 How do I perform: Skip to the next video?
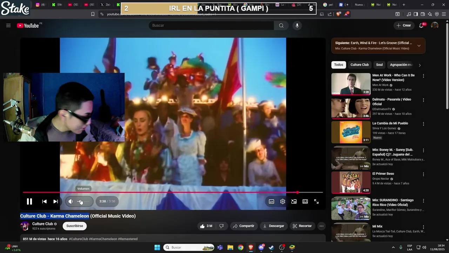(x=55, y=201)
